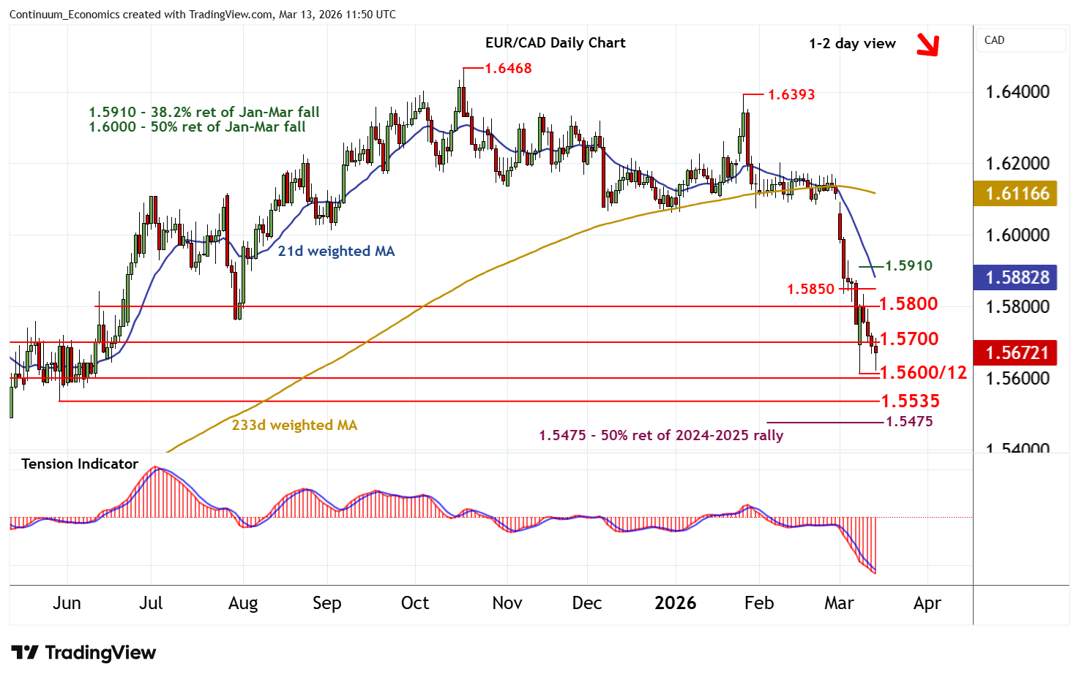
Task: Click the 1.5700 level label
Action: (908, 339)
